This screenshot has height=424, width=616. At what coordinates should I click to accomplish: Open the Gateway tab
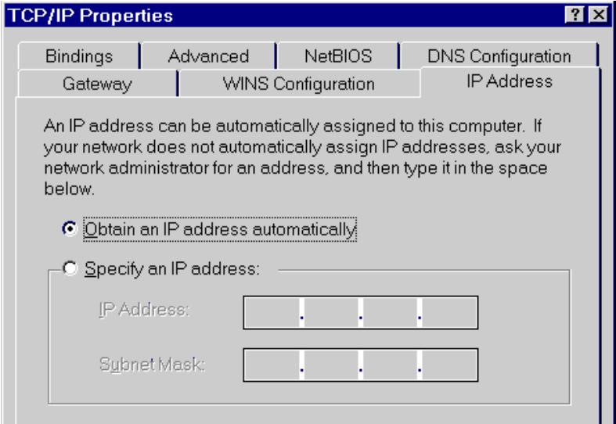pos(97,84)
